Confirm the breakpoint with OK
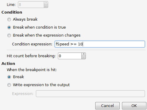This screenshot has width=147, height=110. pos(134,106)
